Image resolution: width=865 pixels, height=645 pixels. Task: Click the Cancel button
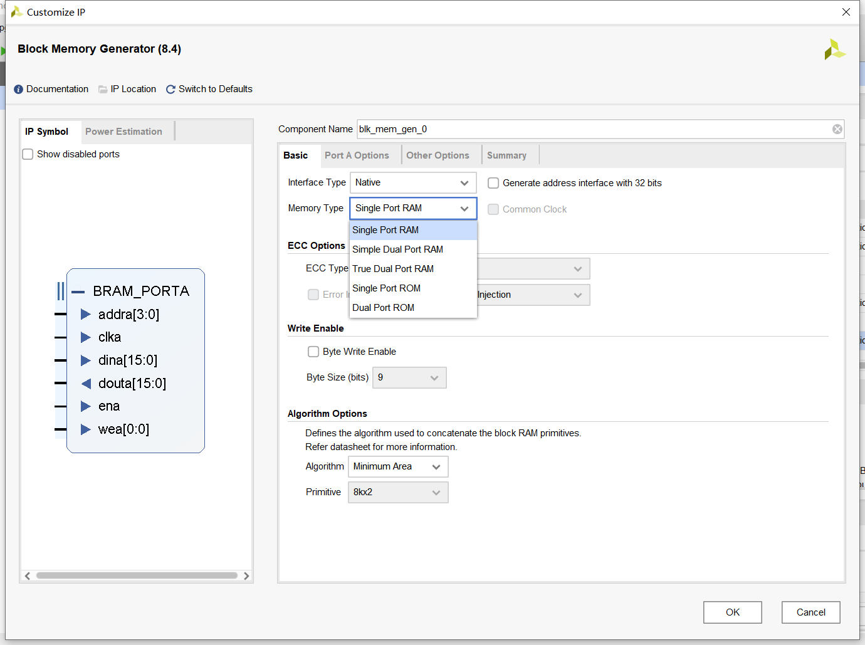(x=811, y=612)
